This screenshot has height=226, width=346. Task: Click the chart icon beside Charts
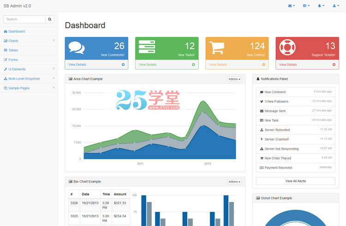click(x=6, y=41)
